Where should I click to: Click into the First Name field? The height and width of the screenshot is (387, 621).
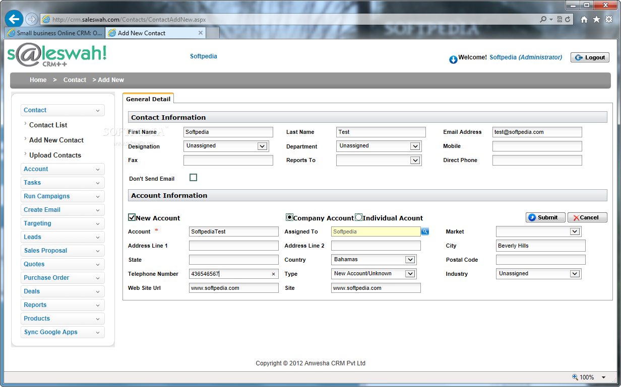tap(228, 132)
